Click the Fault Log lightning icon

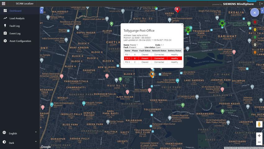click(x=5, y=26)
